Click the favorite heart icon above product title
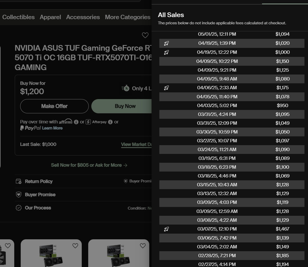This screenshot has width=308, height=267. (145, 35)
